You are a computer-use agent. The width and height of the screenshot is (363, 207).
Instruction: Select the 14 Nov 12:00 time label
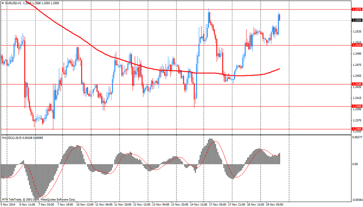coord(199,204)
